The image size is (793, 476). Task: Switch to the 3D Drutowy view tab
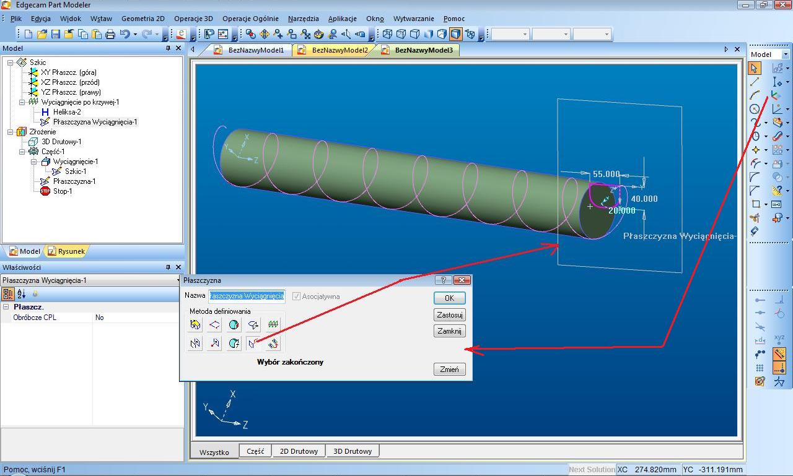pyautogui.click(x=353, y=451)
